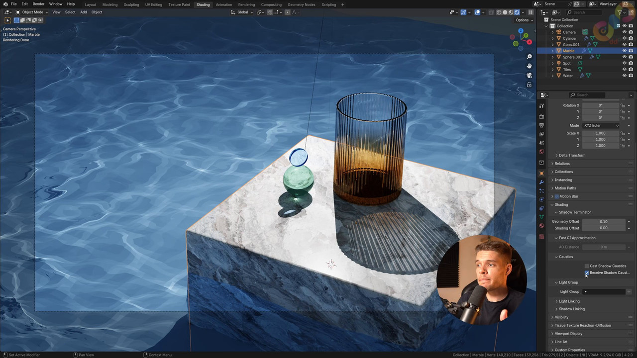
Task: Open the XYZ Euler rotation mode dropdown
Action: [x=601, y=126]
